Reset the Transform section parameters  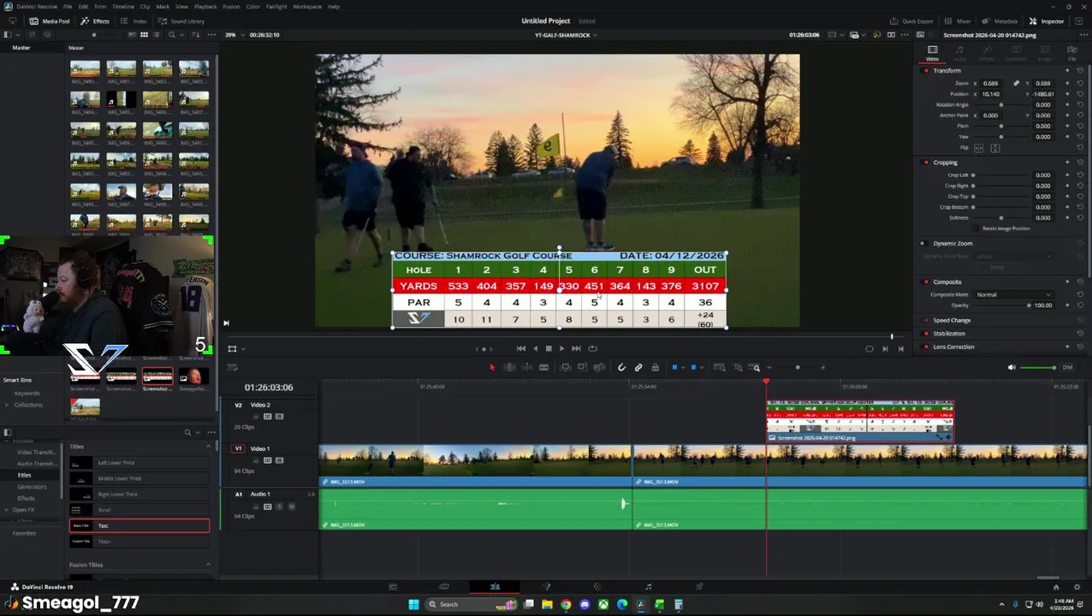[1080, 70]
